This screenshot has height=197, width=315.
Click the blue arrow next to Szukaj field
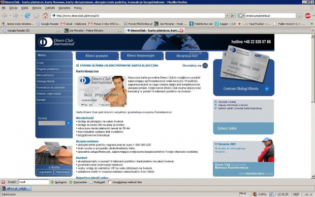pyautogui.click(x=69, y=123)
